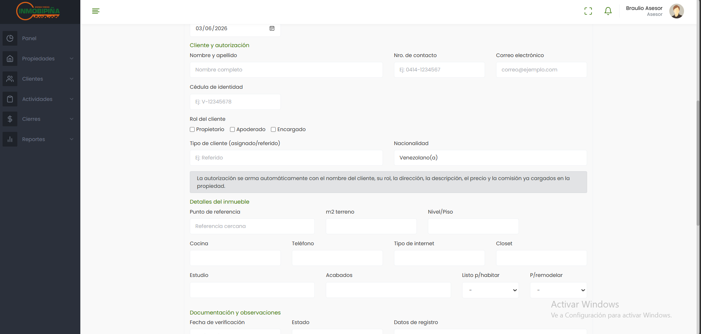
Task: Focus the Correo electrónico field
Action: click(x=541, y=70)
